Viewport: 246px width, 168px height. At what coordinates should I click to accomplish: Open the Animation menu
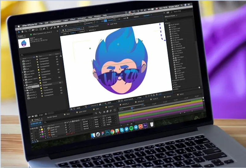(82, 18)
